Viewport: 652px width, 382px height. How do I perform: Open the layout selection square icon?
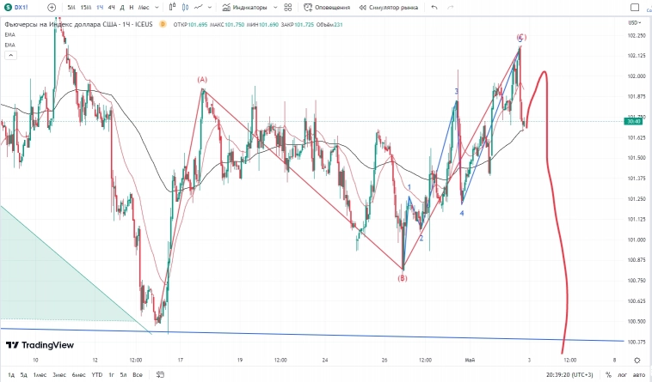click(x=635, y=8)
